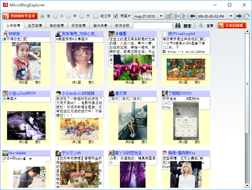Click 小宝zjlsy95579 avatar icon
The image size is (252, 190).
tap(5, 94)
